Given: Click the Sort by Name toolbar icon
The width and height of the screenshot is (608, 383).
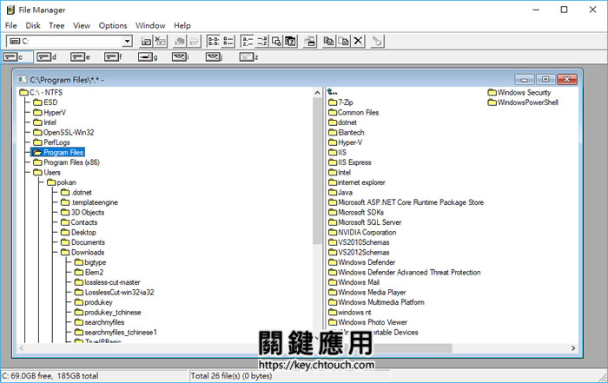Looking at the screenshot, I should coord(248,41).
